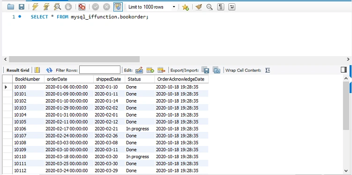The width and height of the screenshot is (352, 175).
Task: Select the Done status of book 10101
Action: pos(140,94)
